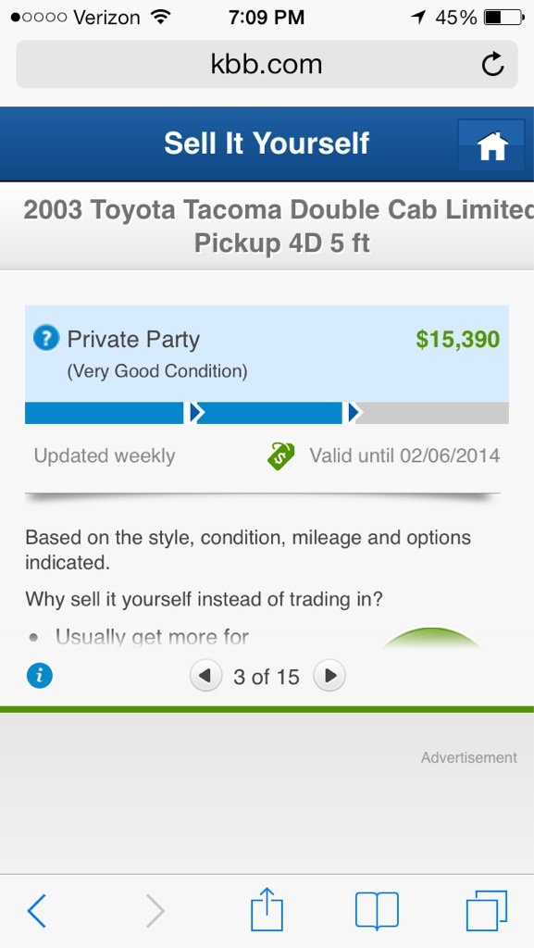Tap the Sell It Yourself header
Screen dimensions: 534x948
[x=267, y=143]
